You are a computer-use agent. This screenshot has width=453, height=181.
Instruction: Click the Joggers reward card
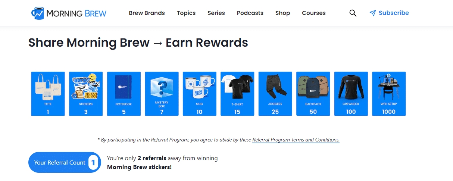tap(275, 94)
